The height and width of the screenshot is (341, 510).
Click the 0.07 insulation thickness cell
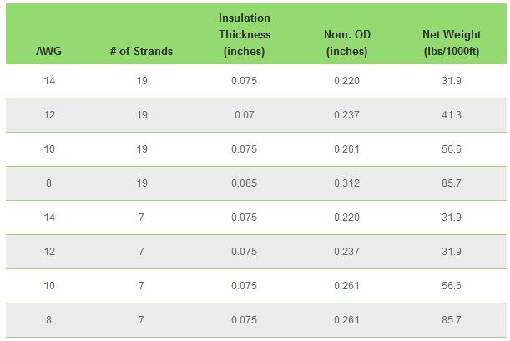pos(245,115)
